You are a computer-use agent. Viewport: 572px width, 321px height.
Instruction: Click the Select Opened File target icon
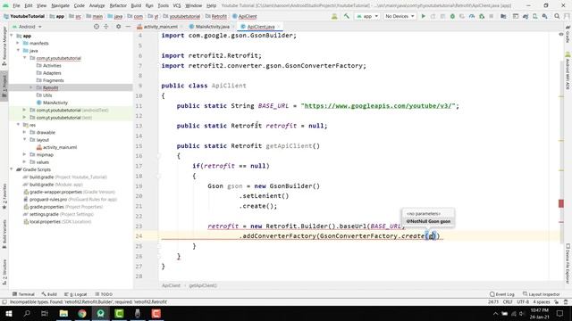(x=97, y=27)
